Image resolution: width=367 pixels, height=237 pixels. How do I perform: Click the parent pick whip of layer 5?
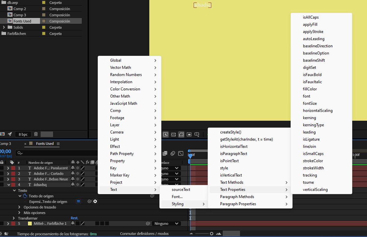click(148, 224)
